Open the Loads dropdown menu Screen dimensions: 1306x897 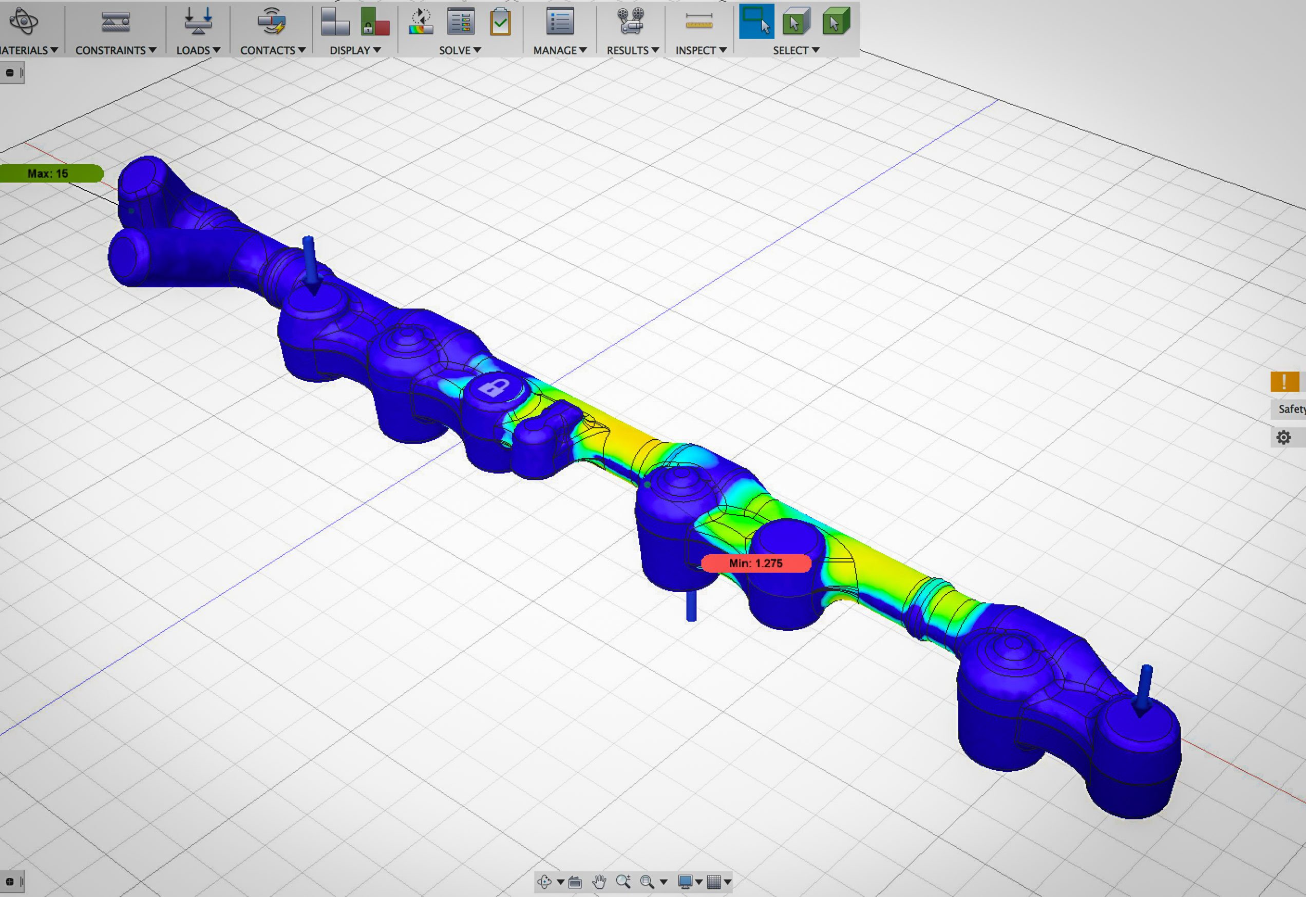pyautogui.click(x=198, y=50)
